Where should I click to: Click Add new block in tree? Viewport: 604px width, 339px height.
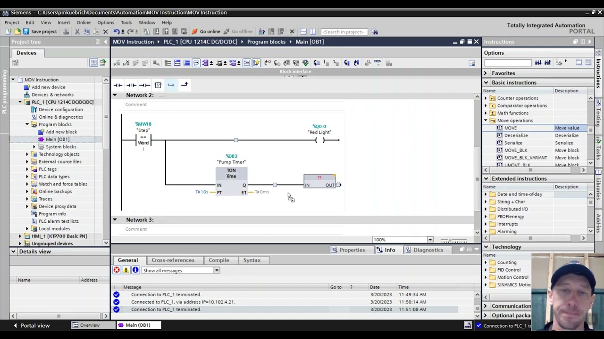61,132
